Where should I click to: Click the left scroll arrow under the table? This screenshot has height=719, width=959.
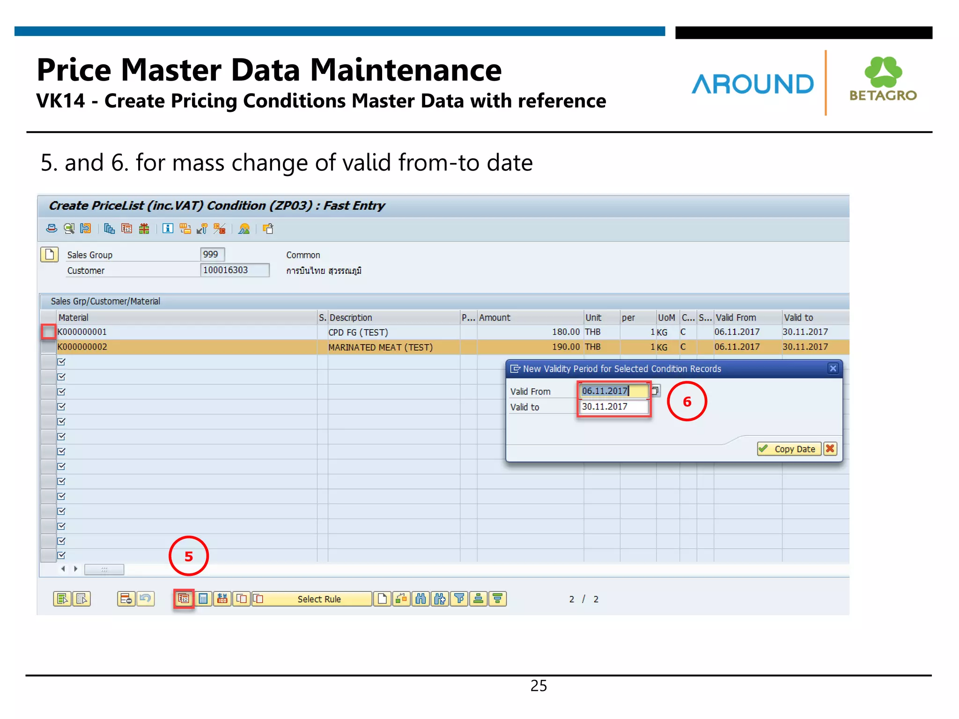63,569
